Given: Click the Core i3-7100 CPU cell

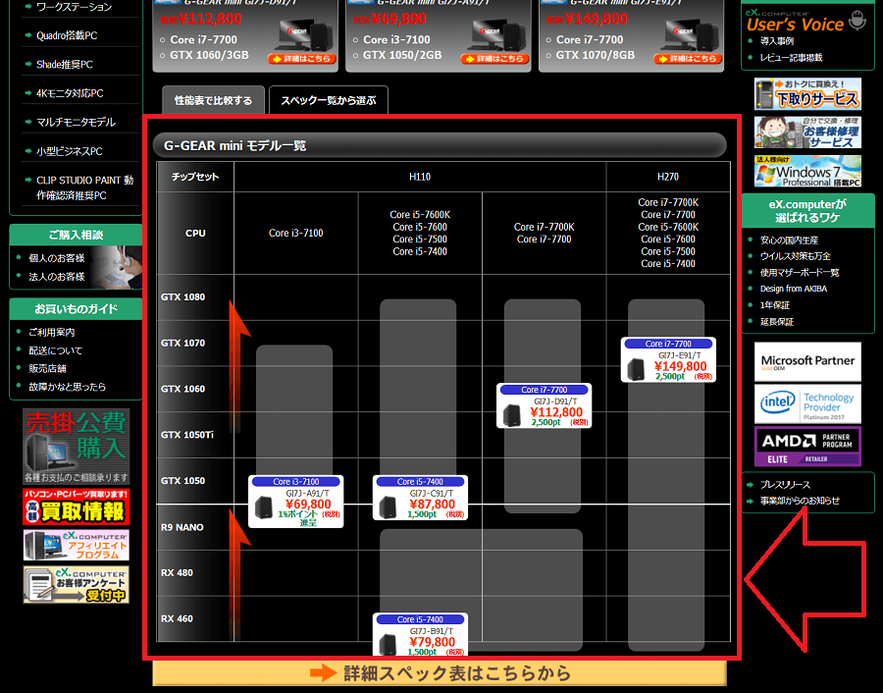Looking at the screenshot, I should coord(295,233).
